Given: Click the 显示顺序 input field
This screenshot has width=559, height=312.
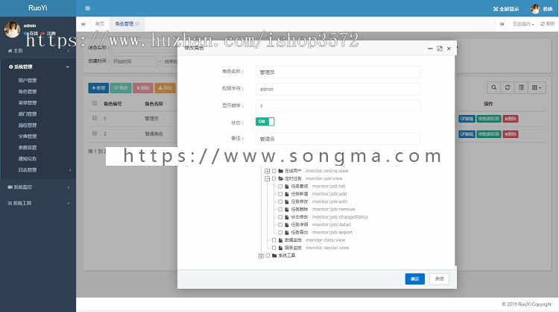Looking at the screenshot, I should pos(338,106).
